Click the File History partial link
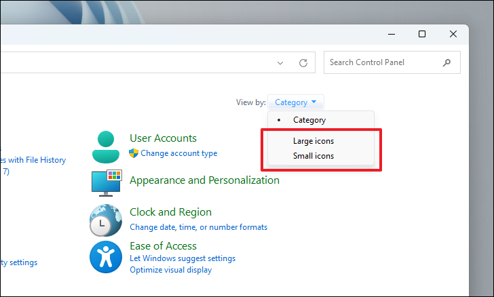The width and height of the screenshot is (494, 297). [33, 160]
